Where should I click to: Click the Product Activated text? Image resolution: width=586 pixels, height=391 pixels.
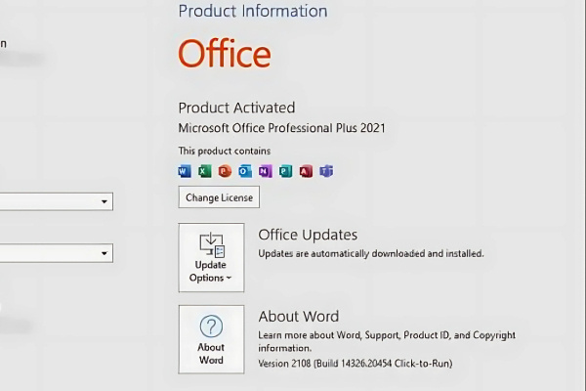coord(236,108)
